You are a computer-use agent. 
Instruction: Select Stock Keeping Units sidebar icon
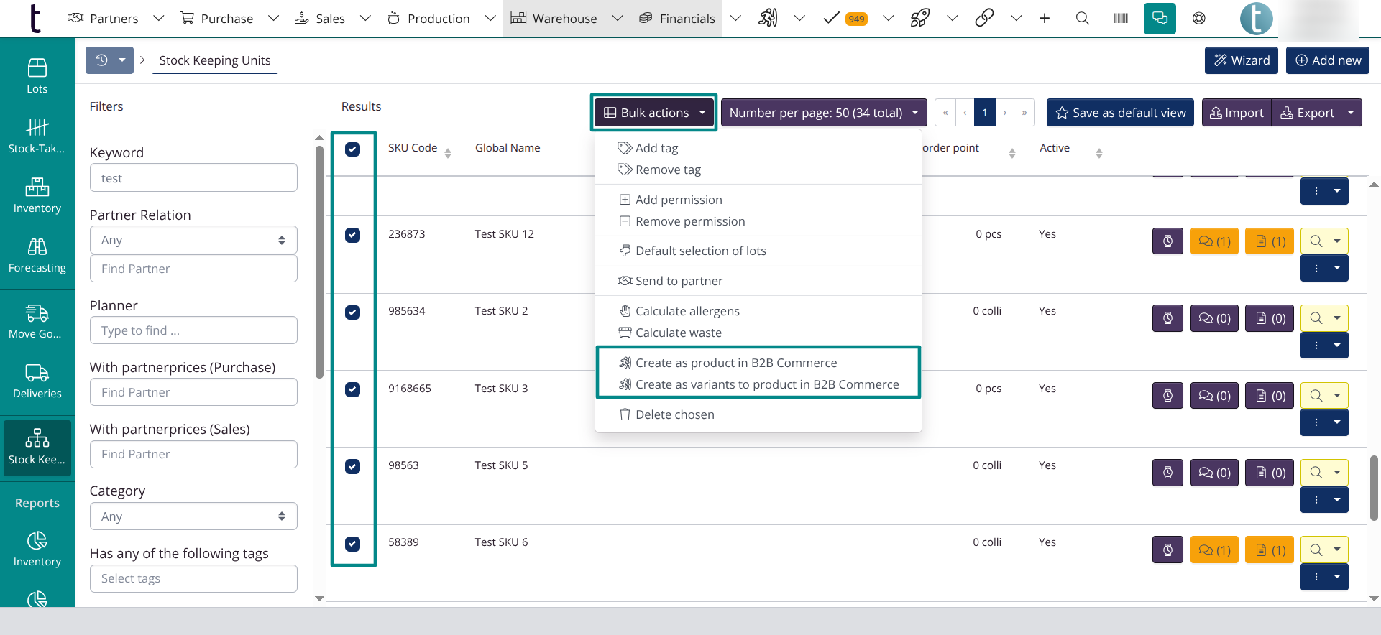[37, 447]
